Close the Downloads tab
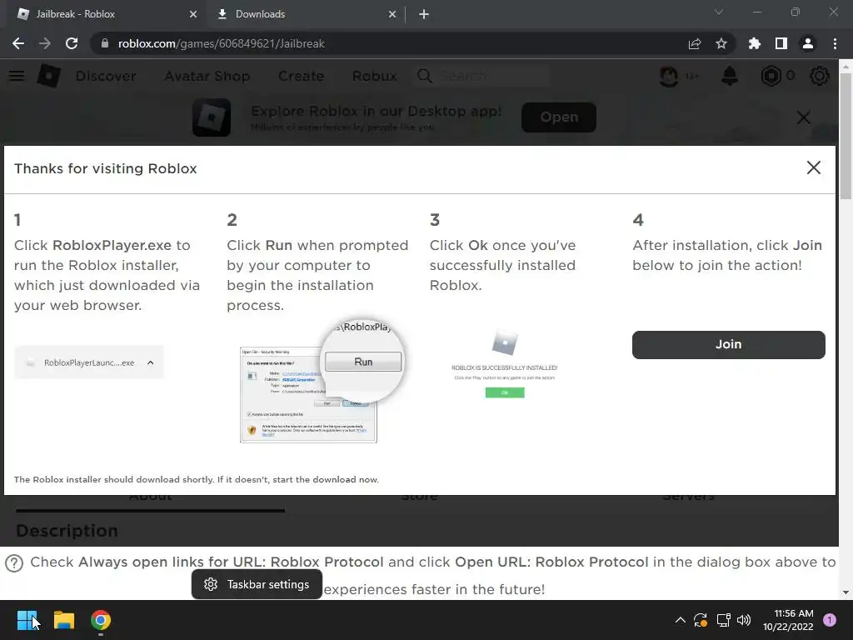 (392, 15)
